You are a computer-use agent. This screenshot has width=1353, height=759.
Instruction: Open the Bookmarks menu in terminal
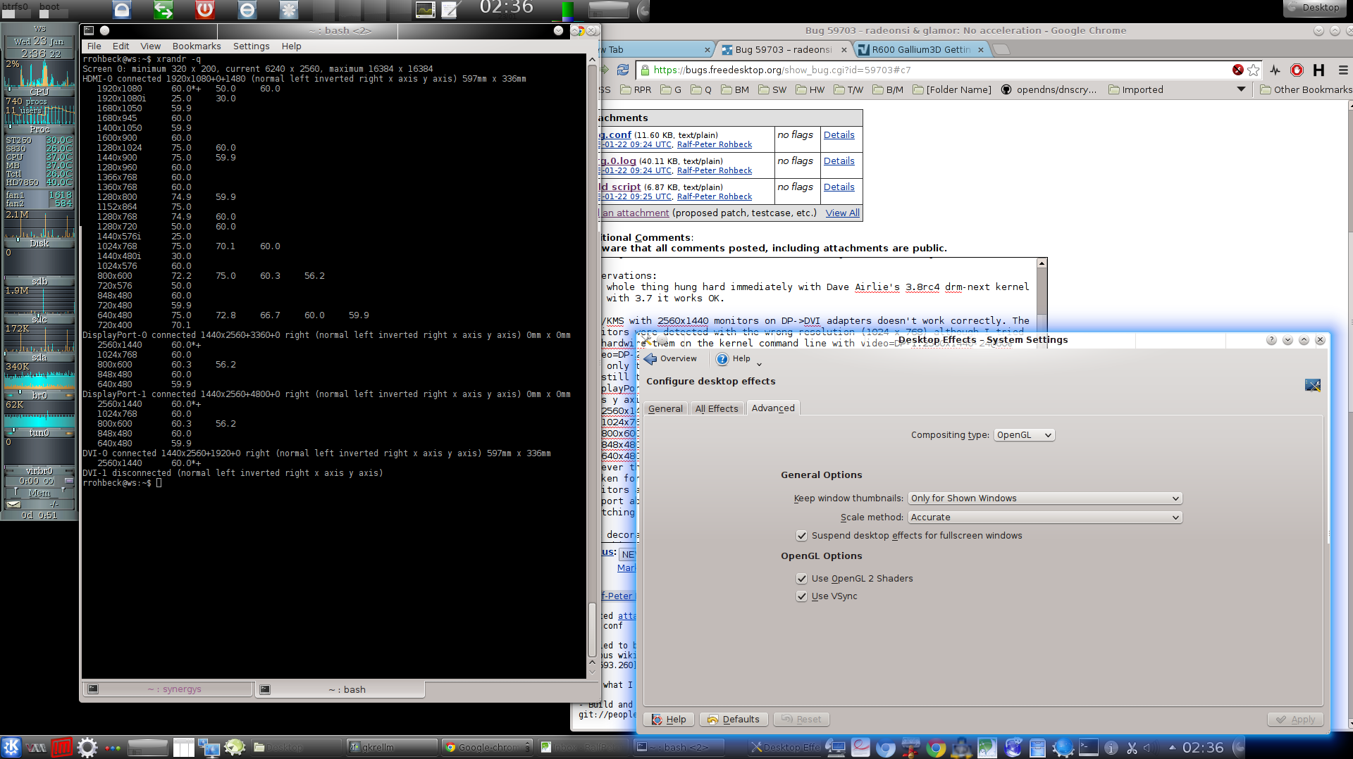tap(197, 46)
